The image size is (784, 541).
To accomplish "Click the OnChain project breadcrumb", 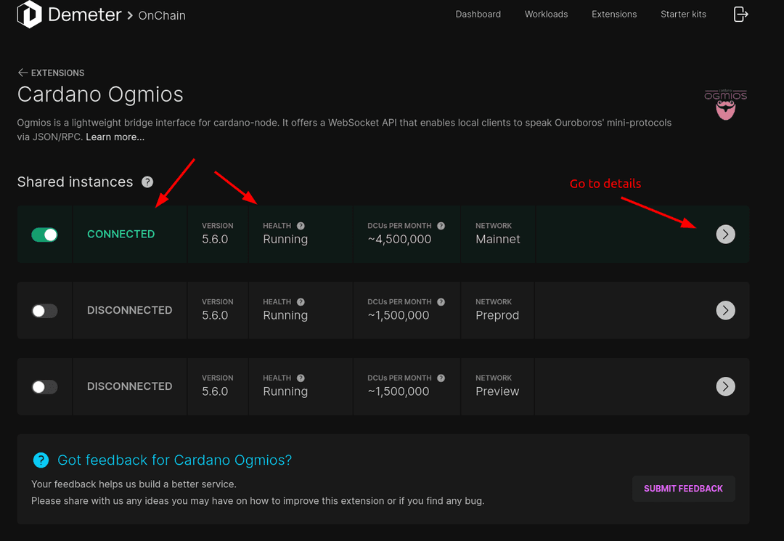I will click(162, 15).
